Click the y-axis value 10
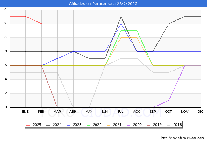Screen dimensions: 207x143 pyautogui.click(x=5, y=37)
